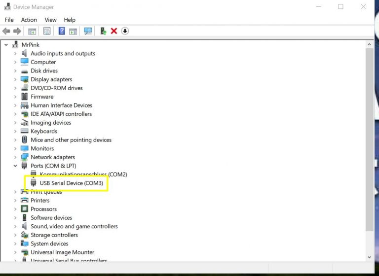Collapse the Ports (COM & LPT) node
Screen dimensions: 379x276
(x=15, y=166)
